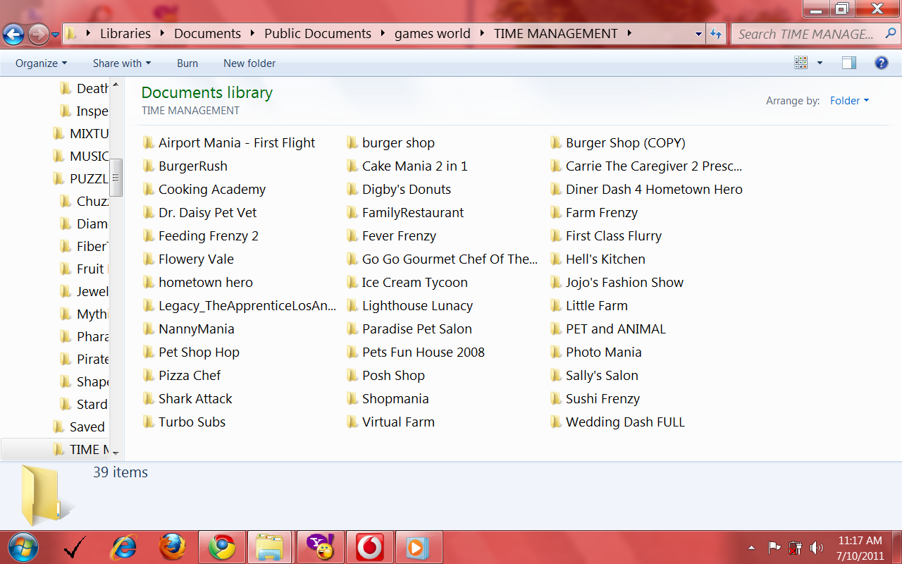Select the Hell's Kitchen folder
The width and height of the screenshot is (902, 564).
click(598, 259)
